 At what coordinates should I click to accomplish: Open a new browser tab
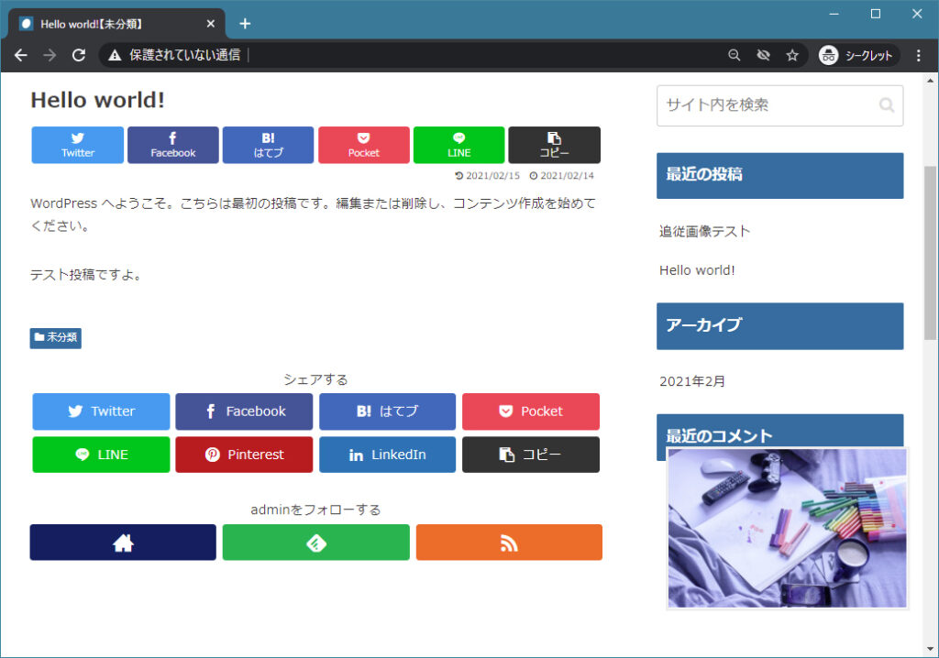[245, 24]
